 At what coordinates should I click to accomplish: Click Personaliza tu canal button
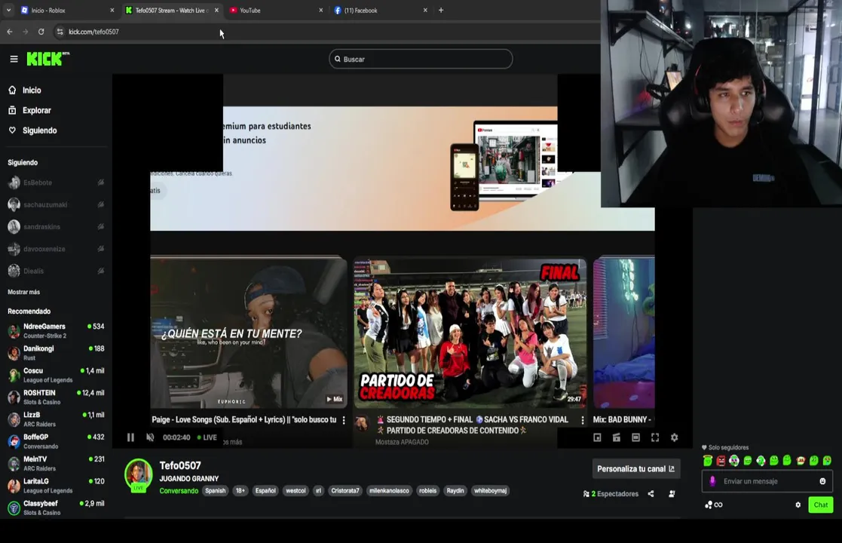[635, 469]
